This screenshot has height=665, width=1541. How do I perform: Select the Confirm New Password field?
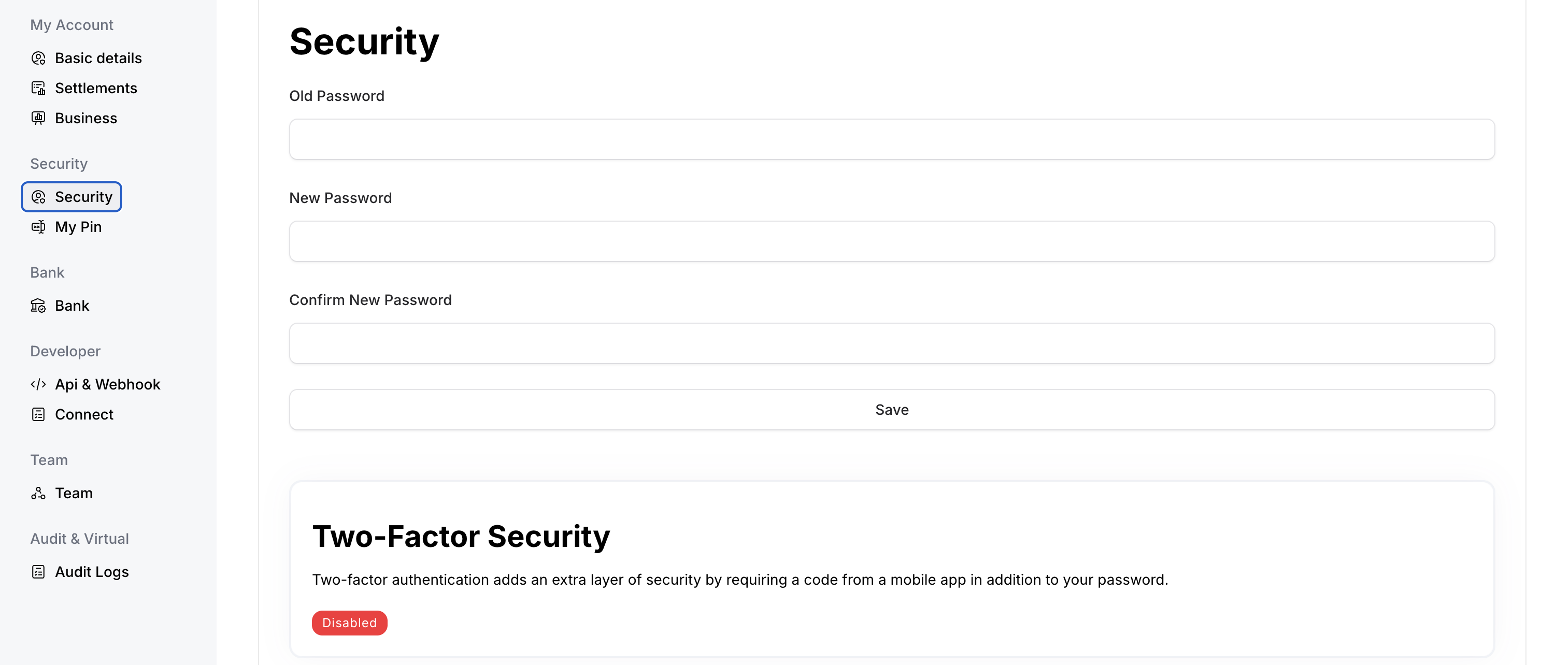(891, 343)
